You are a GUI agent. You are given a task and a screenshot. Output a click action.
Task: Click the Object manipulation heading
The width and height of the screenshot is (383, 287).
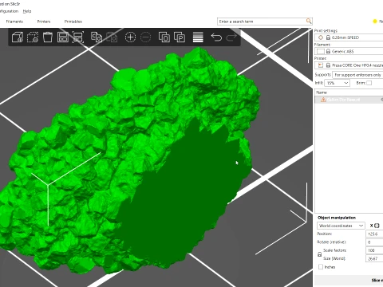337,218
